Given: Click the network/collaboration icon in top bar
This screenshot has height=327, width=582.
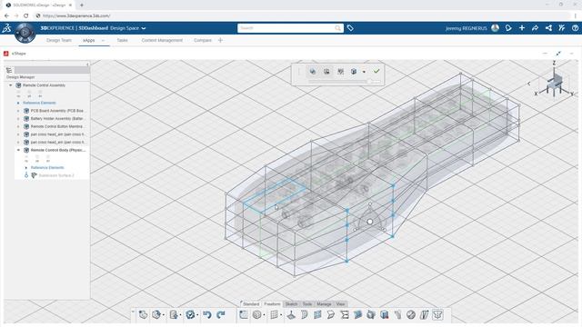Looking at the screenshot, I should tap(548, 28).
